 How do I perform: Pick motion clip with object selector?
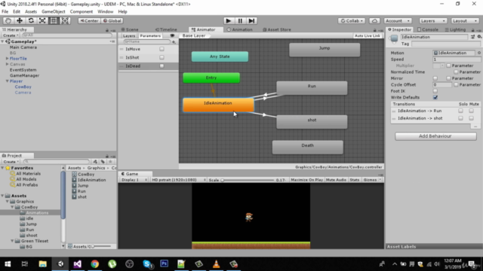[x=479, y=53]
